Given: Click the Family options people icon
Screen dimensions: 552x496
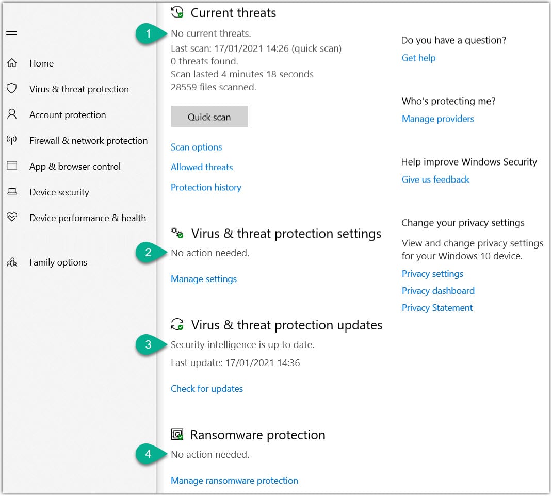Looking at the screenshot, I should click(x=12, y=262).
